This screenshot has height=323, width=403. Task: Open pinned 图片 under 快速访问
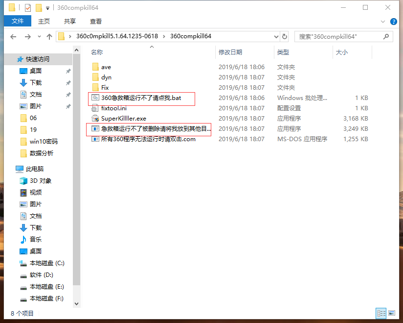[36, 106]
